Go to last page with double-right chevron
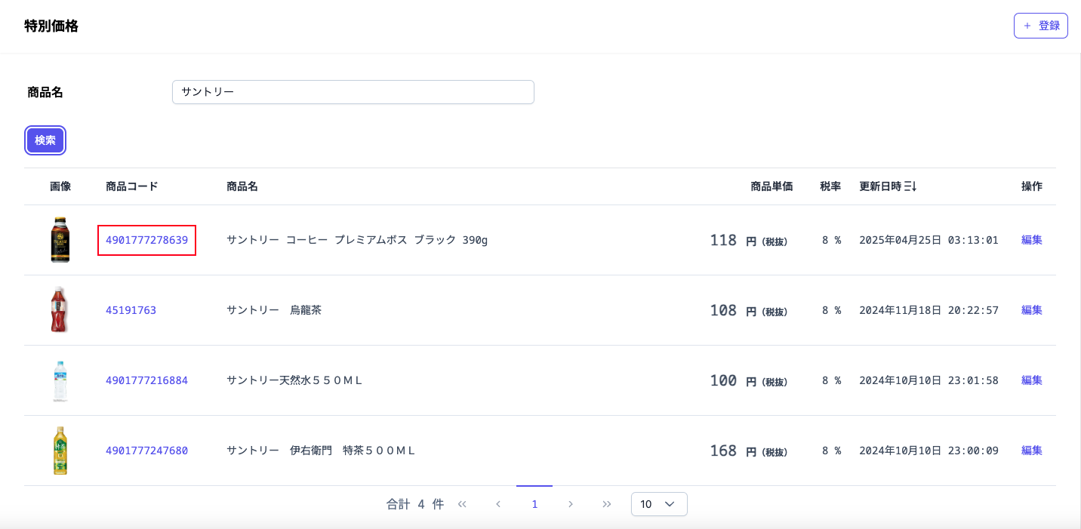Viewport: 1081px width, 529px height. click(x=607, y=504)
